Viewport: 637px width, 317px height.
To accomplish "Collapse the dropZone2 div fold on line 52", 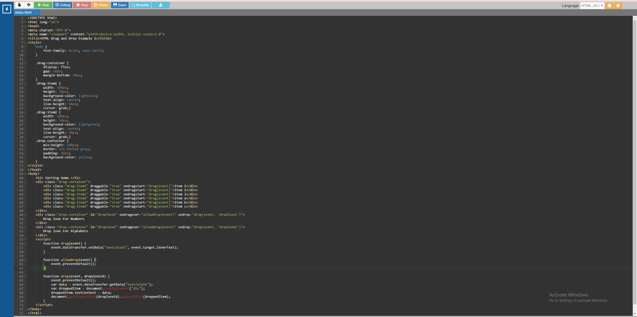I will coord(25,227).
